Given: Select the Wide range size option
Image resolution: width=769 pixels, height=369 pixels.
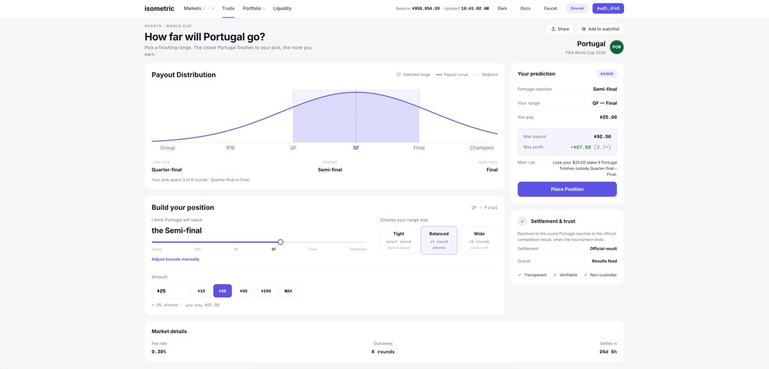Looking at the screenshot, I should 479,240.
